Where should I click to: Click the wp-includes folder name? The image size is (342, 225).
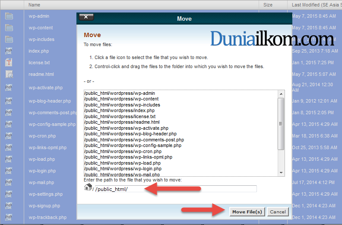click(41, 39)
